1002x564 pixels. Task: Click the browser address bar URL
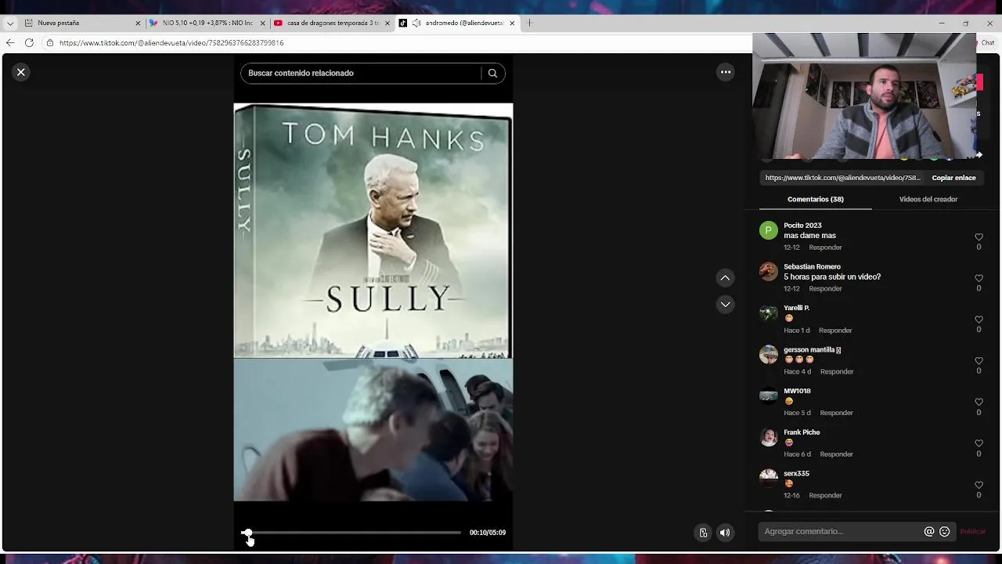[x=171, y=43]
